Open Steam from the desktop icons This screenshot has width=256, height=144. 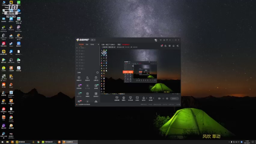click(11, 44)
